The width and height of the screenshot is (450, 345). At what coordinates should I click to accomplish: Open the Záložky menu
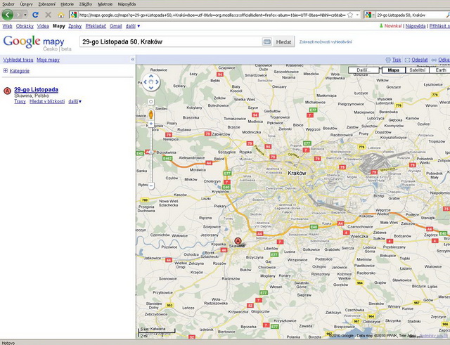[x=86, y=4]
